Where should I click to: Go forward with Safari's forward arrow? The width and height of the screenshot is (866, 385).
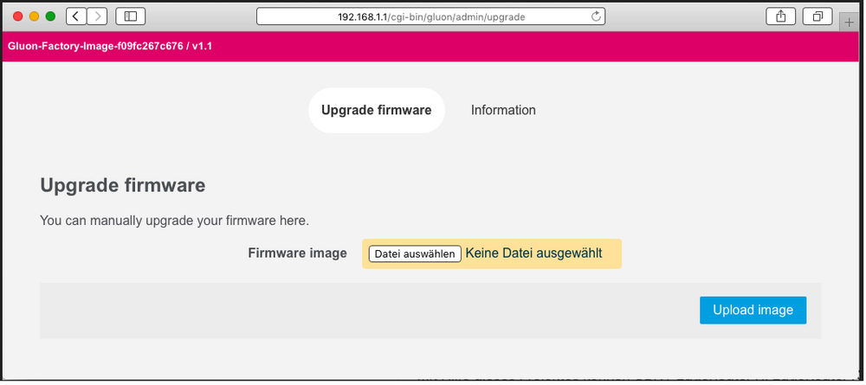click(x=97, y=16)
